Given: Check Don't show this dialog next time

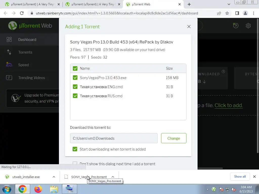Looking at the screenshot, I should (x=75, y=163).
